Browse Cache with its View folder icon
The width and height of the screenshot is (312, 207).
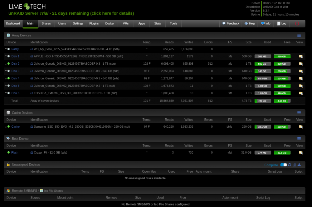click(x=301, y=127)
